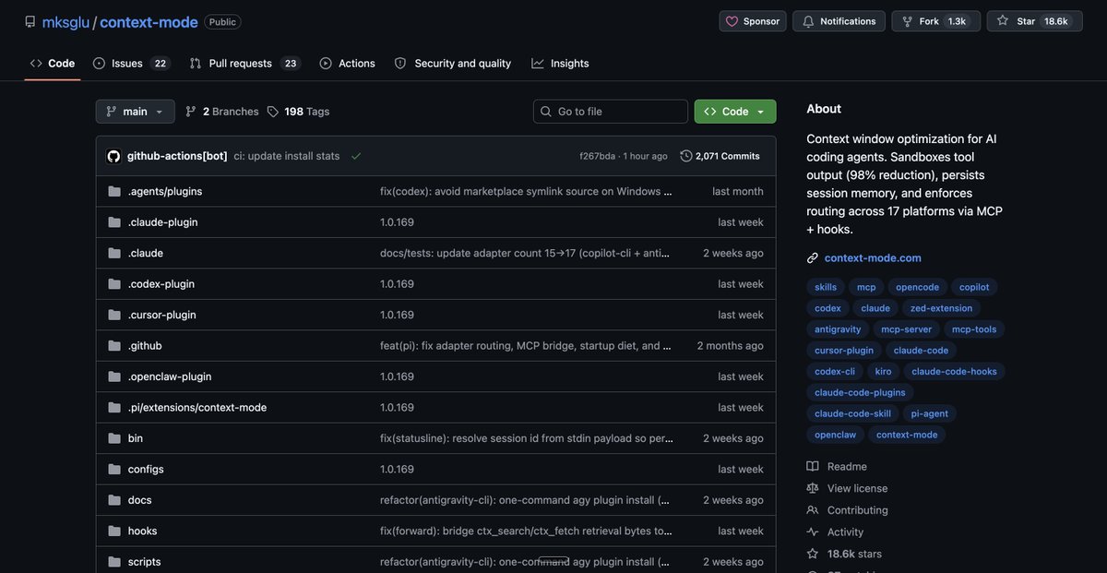Open commit hash f267bda
This screenshot has height=573, width=1107.
pyautogui.click(x=597, y=156)
